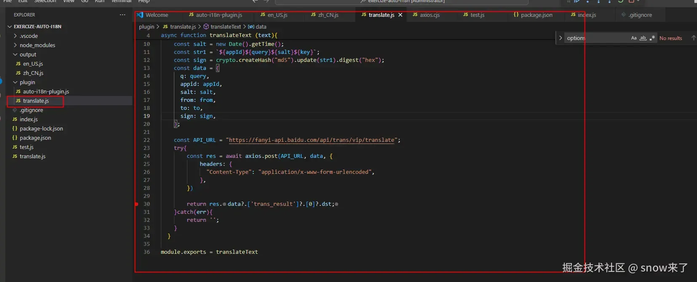The height and width of the screenshot is (282, 697).
Task: Click the plugin breadcrumb segment
Action: point(147,27)
